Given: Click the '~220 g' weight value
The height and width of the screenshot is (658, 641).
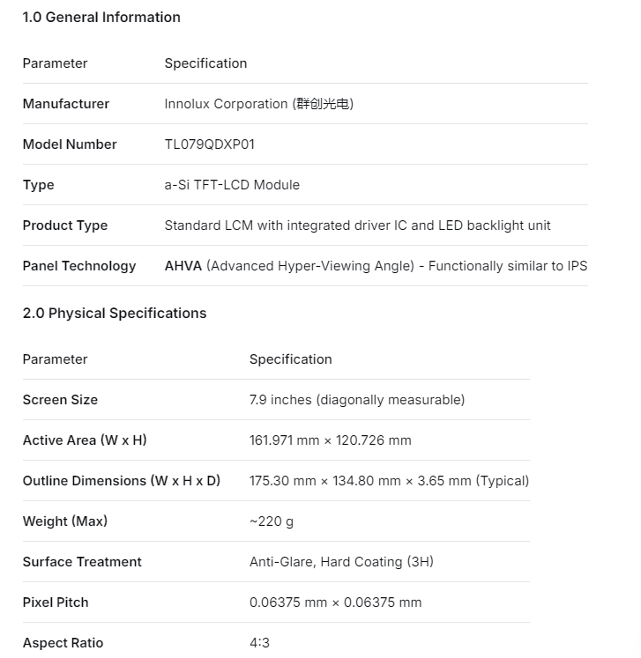Looking at the screenshot, I should point(272,521).
